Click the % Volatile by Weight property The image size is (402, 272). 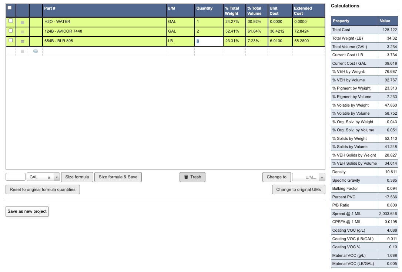point(350,105)
